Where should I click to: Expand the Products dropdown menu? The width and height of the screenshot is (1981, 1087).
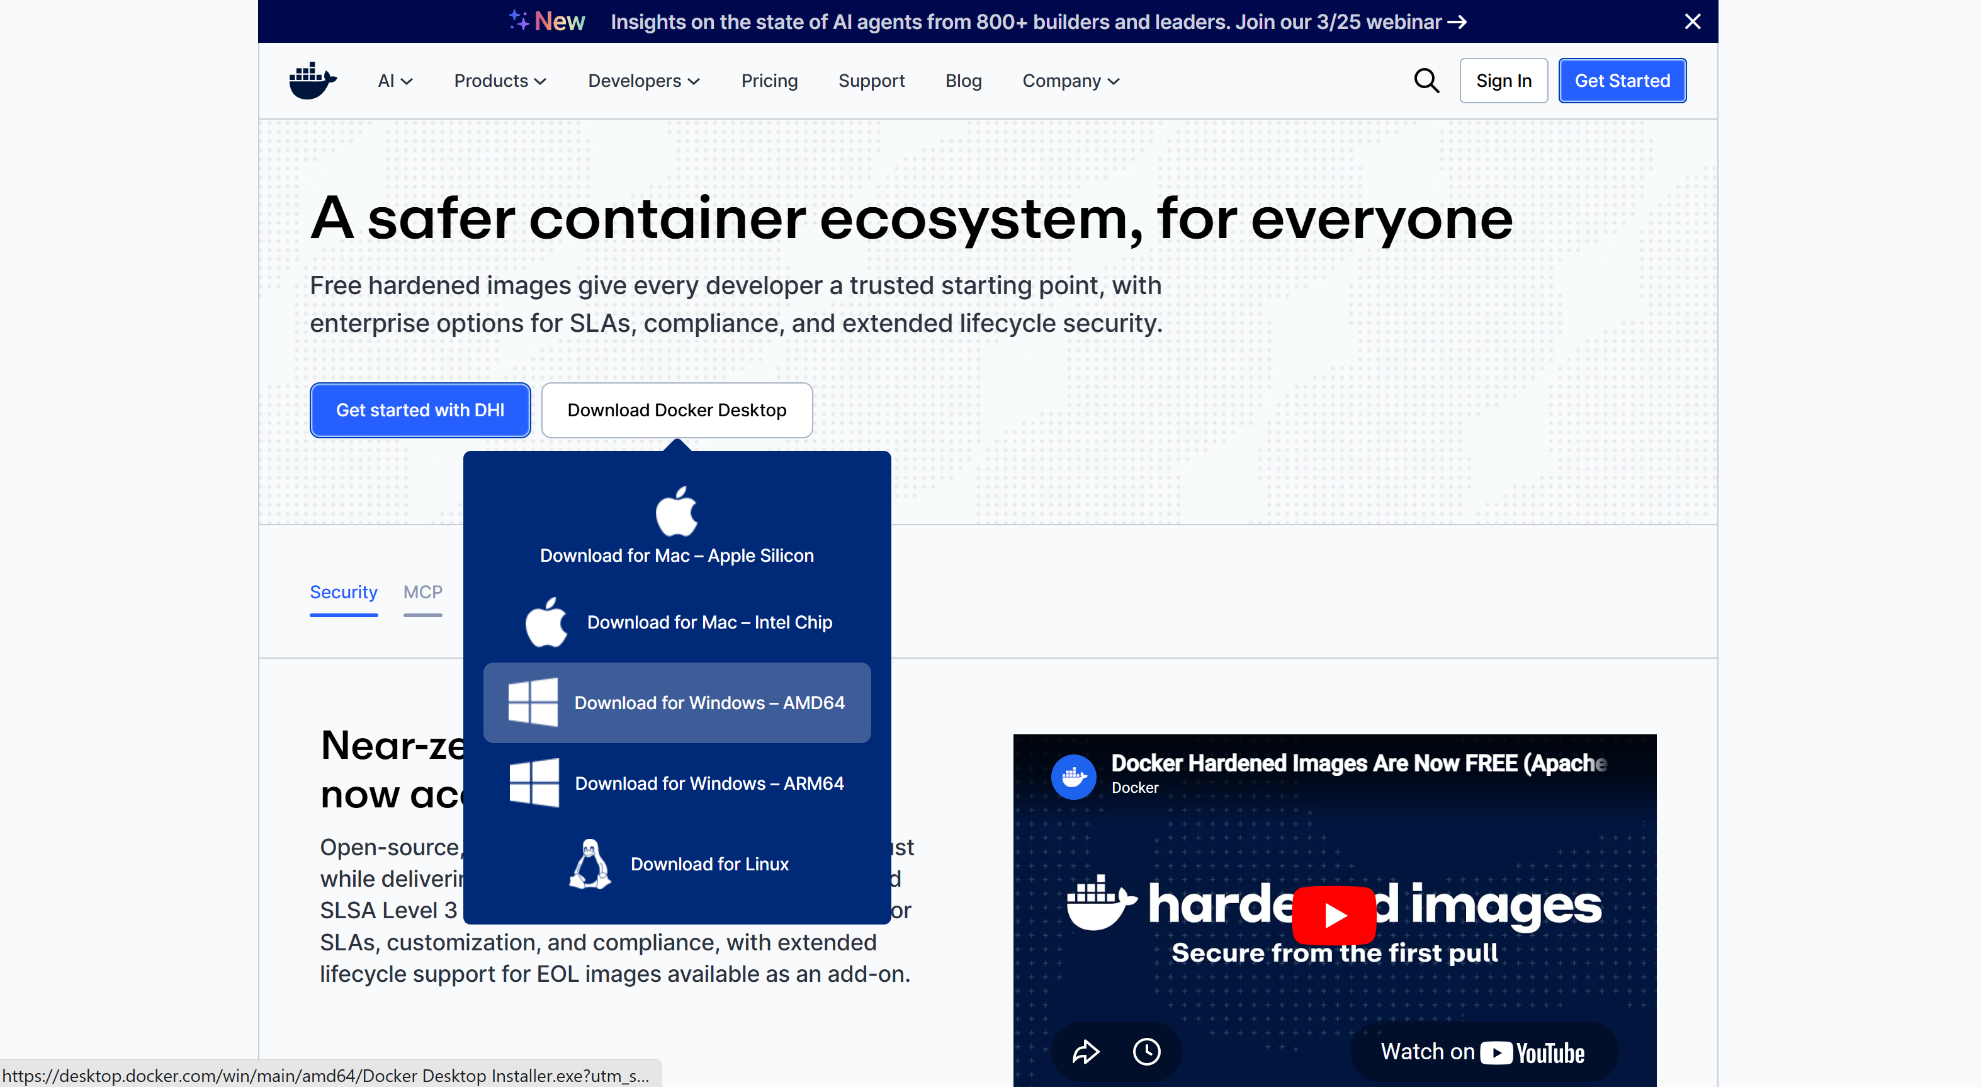500,81
